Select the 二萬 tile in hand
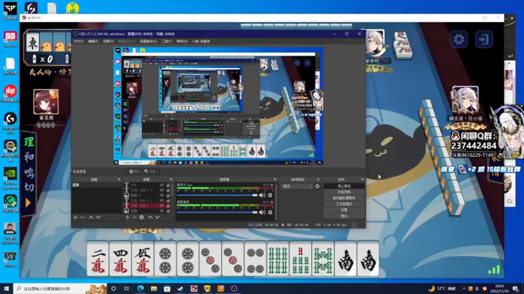 click(x=98, y=259)
